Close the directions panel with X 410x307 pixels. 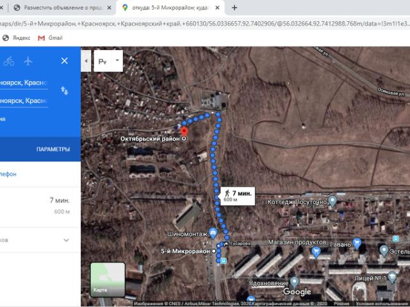coord(64,61)
